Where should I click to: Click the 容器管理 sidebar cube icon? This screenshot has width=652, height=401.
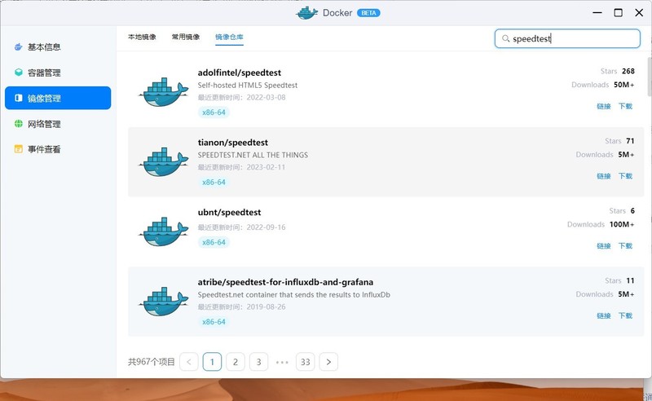18,73
